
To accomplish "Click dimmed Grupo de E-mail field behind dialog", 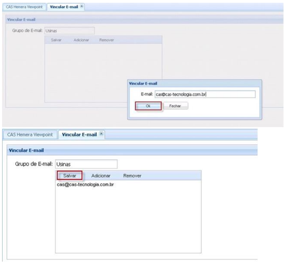I will point(70,31).
